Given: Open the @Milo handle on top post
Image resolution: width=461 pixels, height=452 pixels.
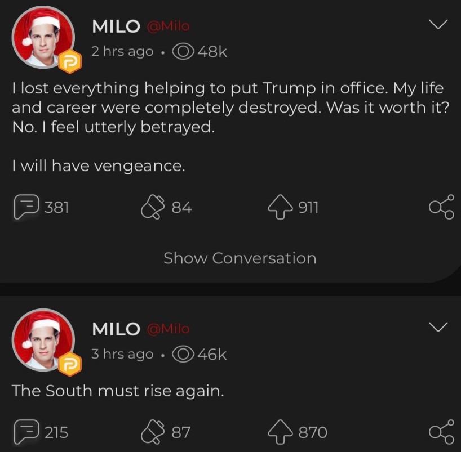Looking at the screenshot, I should [x=168, y=26].
